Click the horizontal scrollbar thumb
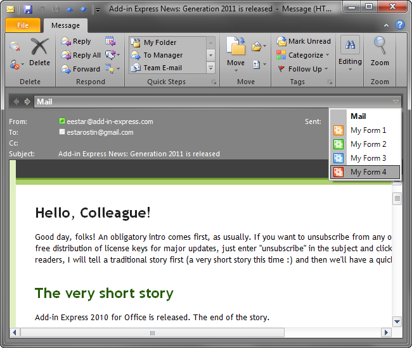 [152, 333]
